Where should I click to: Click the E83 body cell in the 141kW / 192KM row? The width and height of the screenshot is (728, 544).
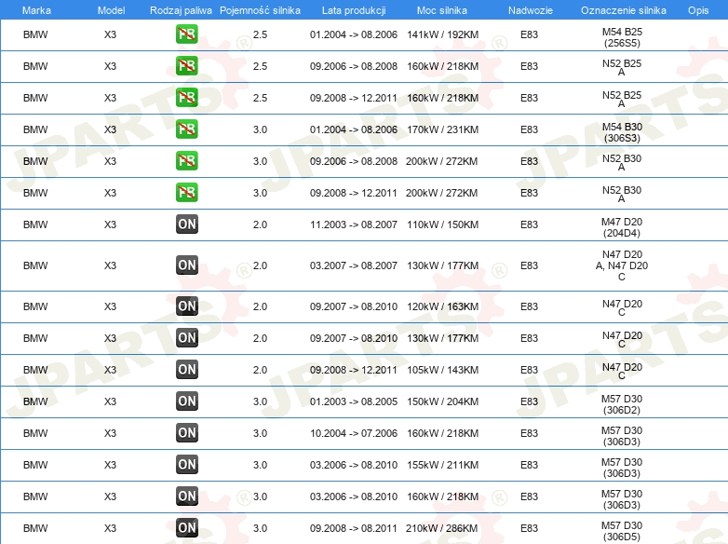coord(529,34)
